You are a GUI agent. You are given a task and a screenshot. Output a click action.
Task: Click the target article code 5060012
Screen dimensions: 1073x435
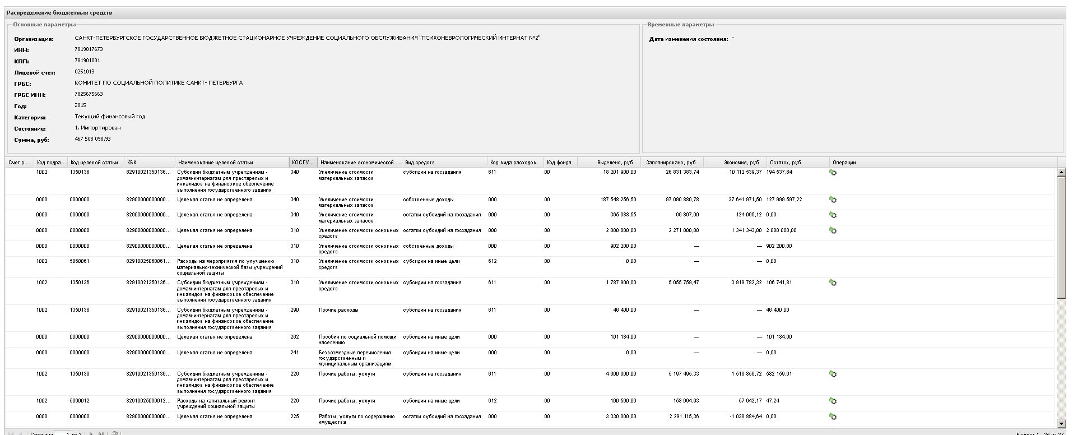click(x=80, y=401)
